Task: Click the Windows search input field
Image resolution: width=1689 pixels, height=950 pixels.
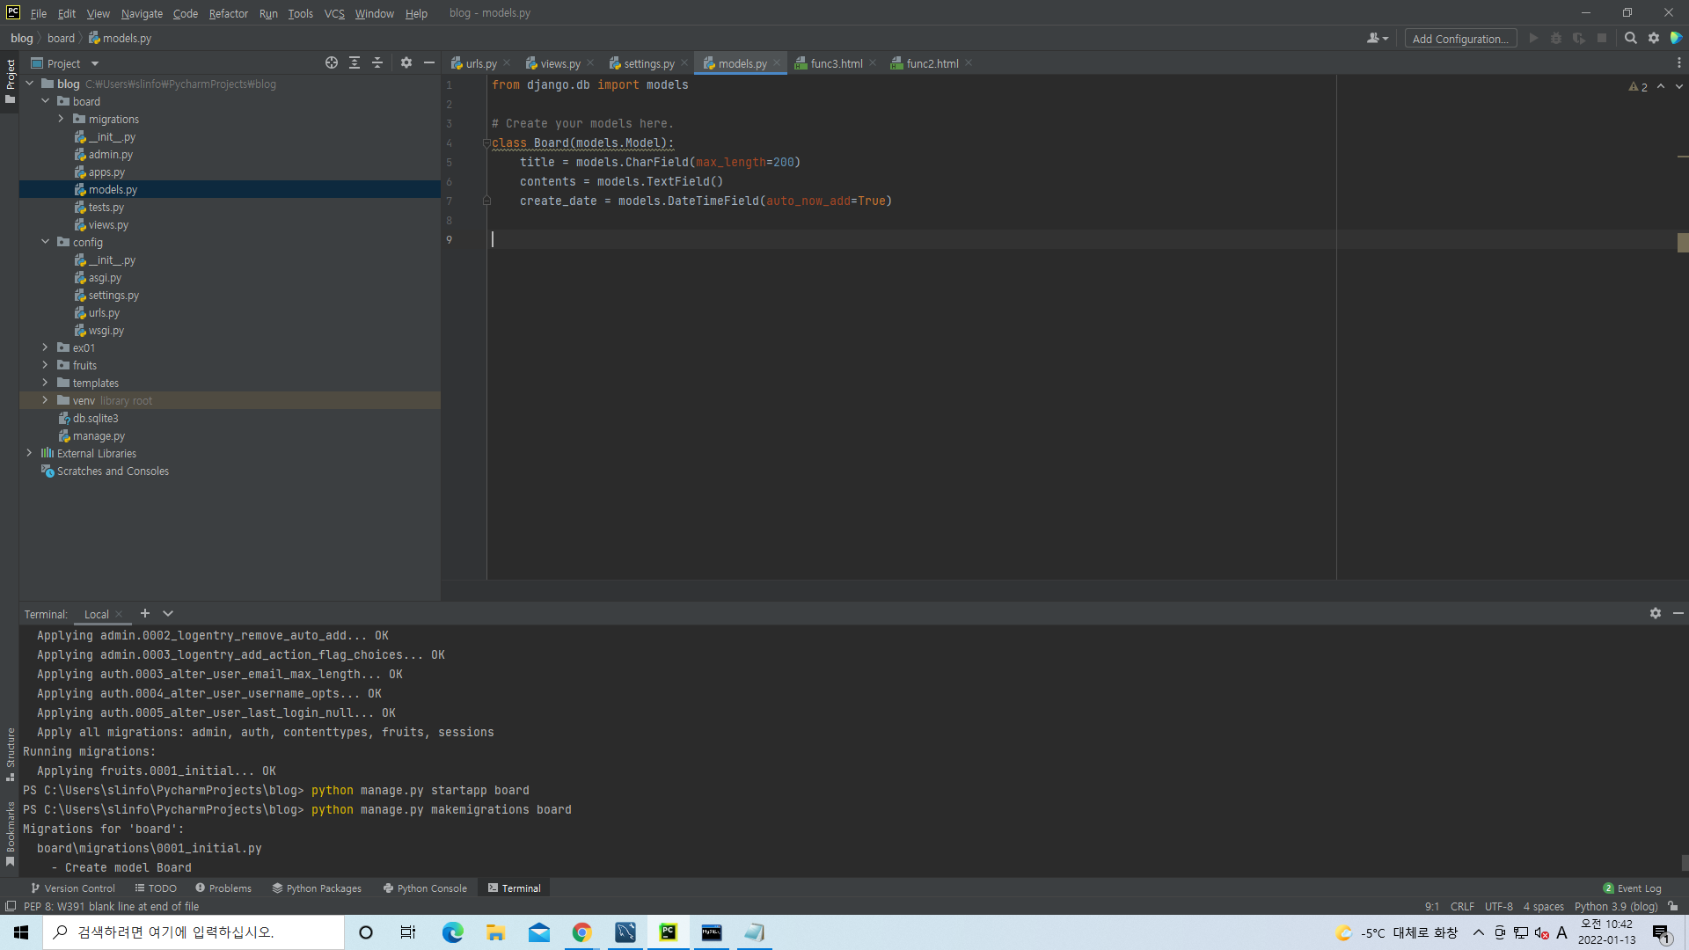Action: [x=194, y=932]
